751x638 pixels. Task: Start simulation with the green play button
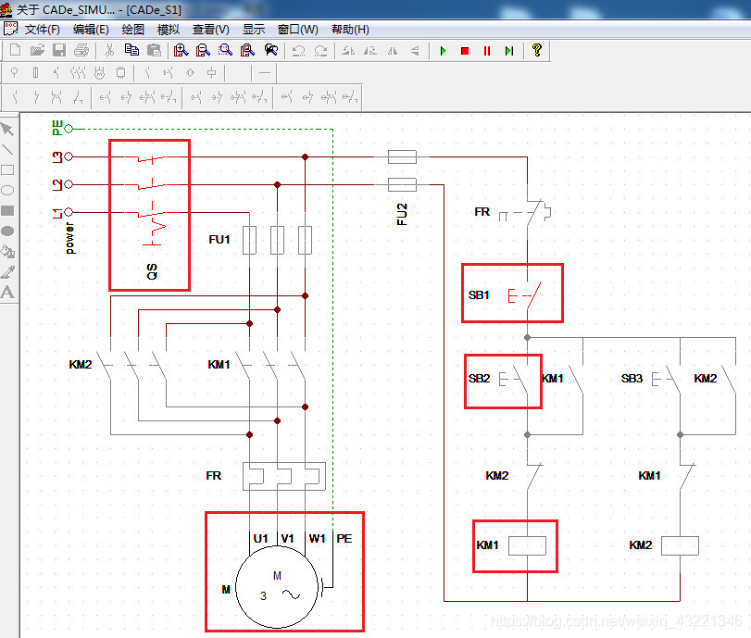(x=443, y=51)
